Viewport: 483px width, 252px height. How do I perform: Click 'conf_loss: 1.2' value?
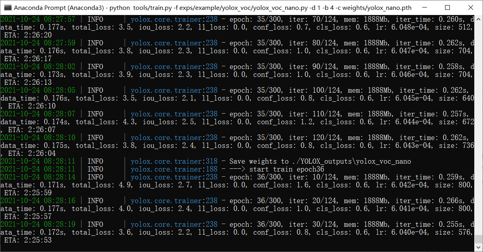(285, 122)
